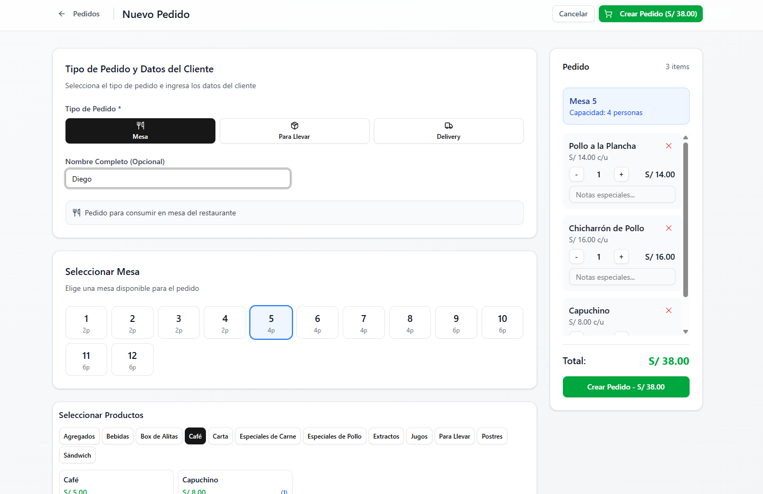
Task: Delete Chicharrón de Pollo using the red X
Action: (x=668, y=228)
